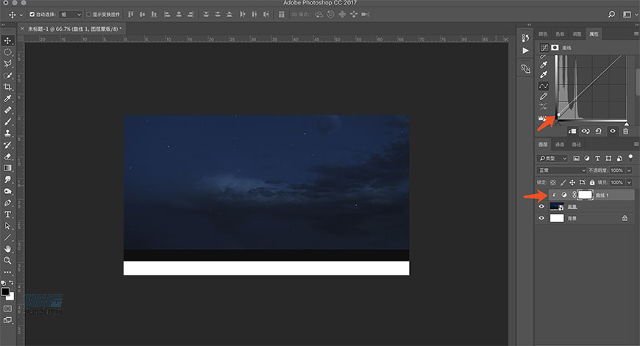
Task: Switch to the Channels tab
Action: [560, 145]
